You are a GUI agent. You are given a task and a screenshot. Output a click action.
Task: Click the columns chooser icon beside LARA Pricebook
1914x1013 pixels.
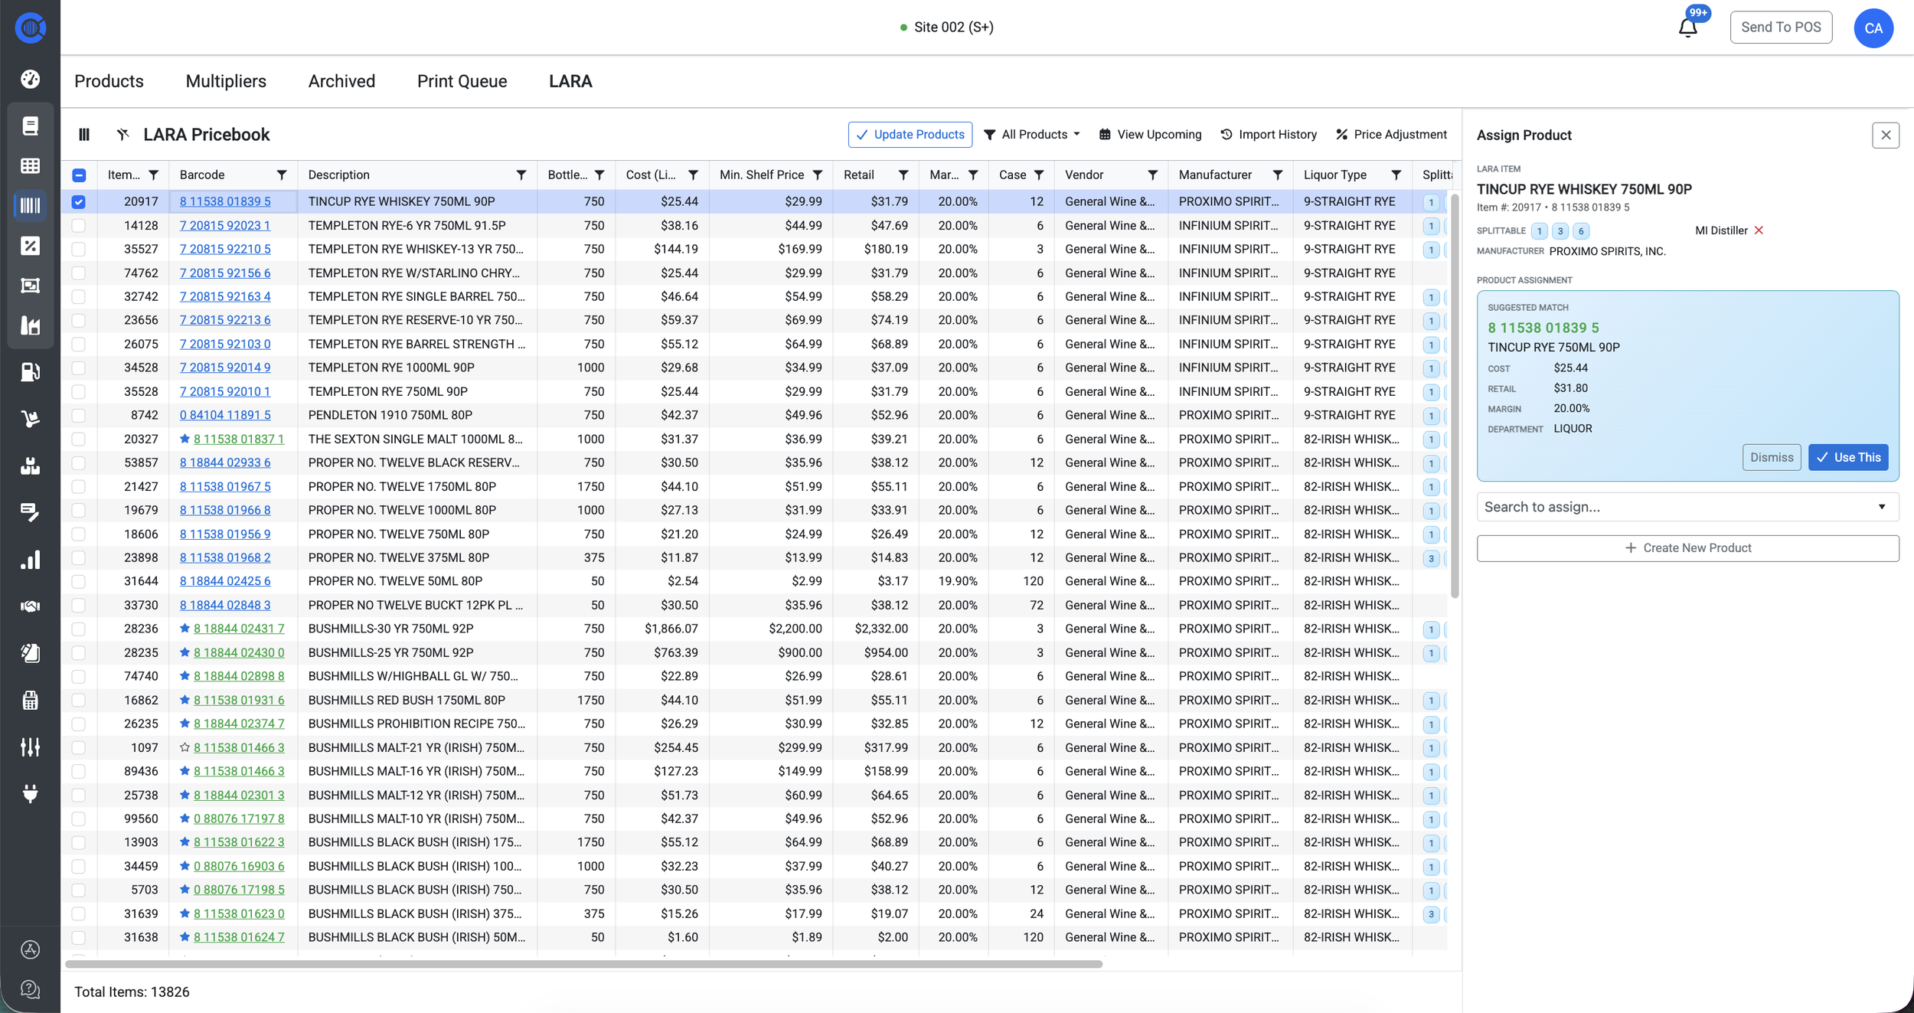[84, 135]
